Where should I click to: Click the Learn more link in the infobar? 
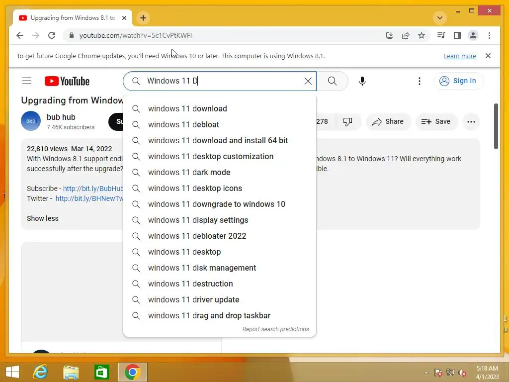tap(460, 56)
